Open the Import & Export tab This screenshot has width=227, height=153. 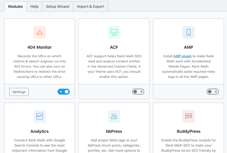91,7
